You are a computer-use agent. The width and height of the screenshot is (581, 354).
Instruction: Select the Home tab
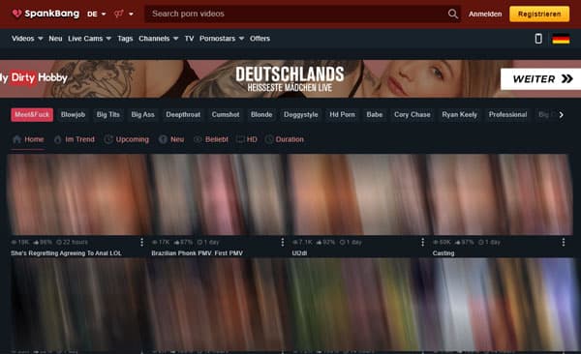pos(28,139)
